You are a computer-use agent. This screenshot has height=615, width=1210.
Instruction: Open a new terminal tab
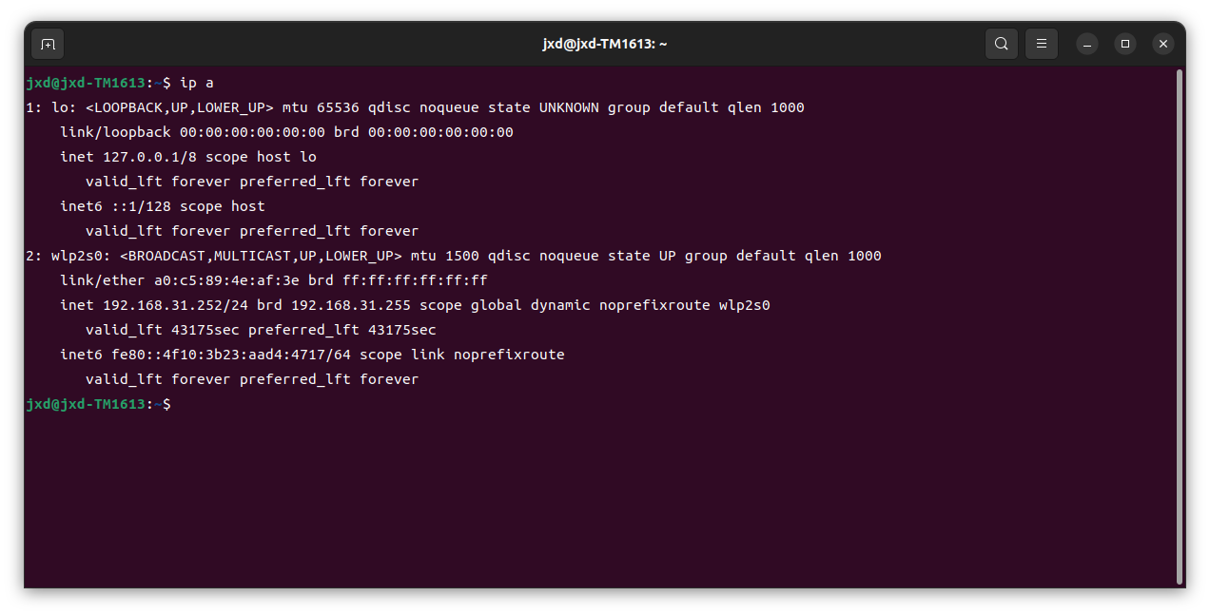click(x=48, y=44)
